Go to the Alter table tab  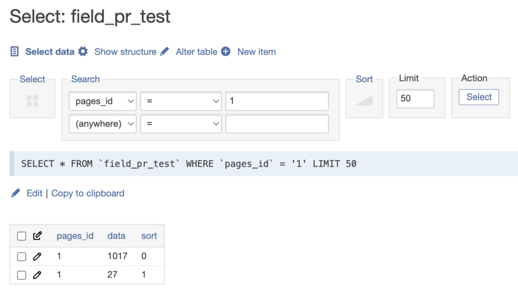click(196, 52)
